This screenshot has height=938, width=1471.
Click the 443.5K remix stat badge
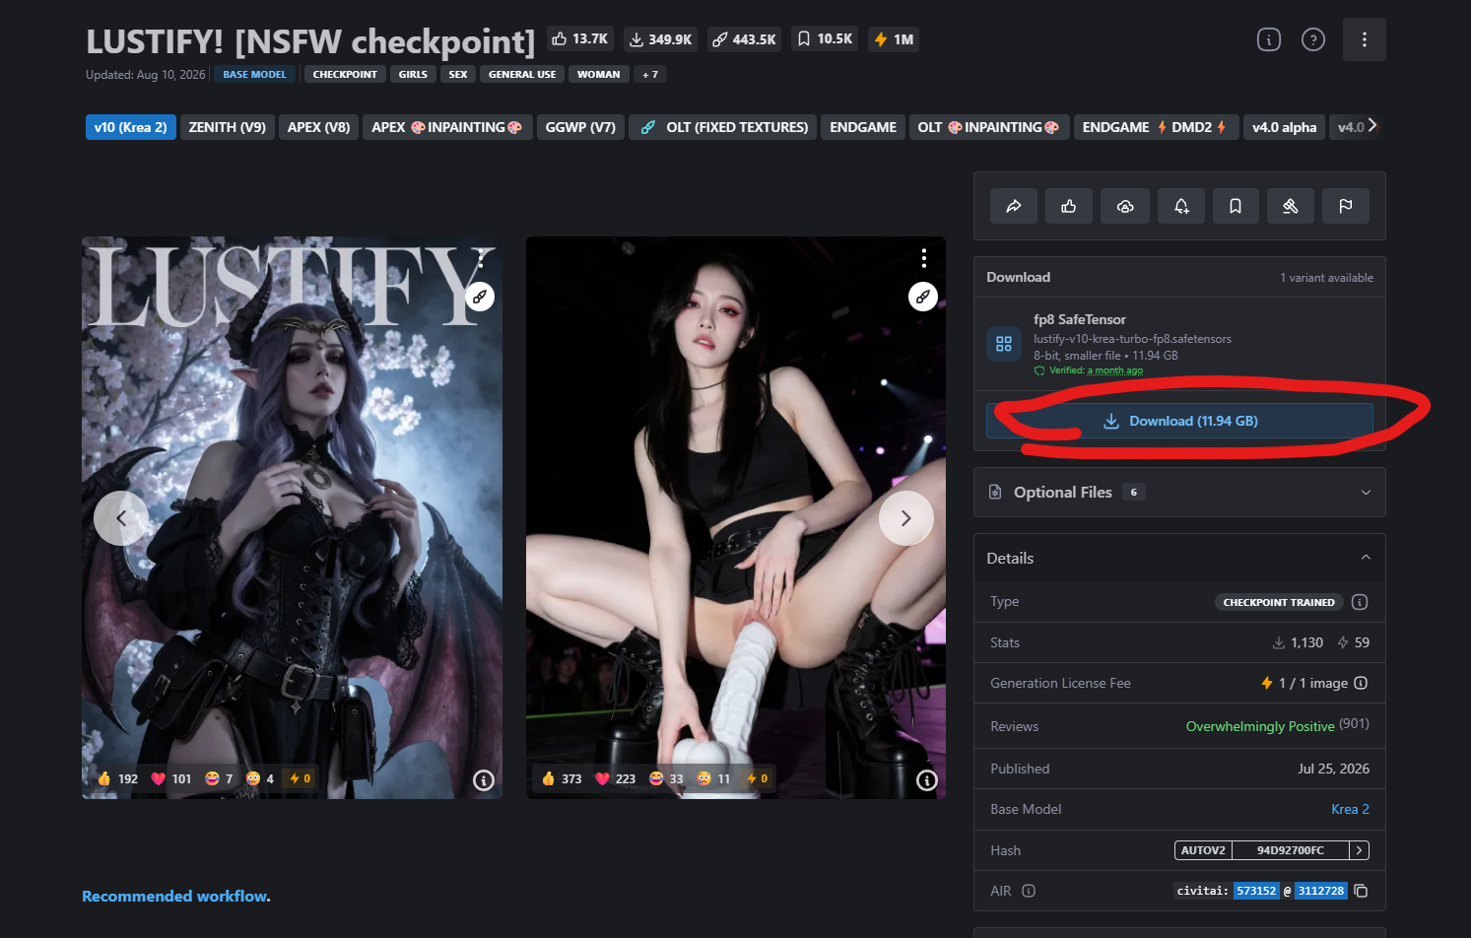tap(745, 39)
